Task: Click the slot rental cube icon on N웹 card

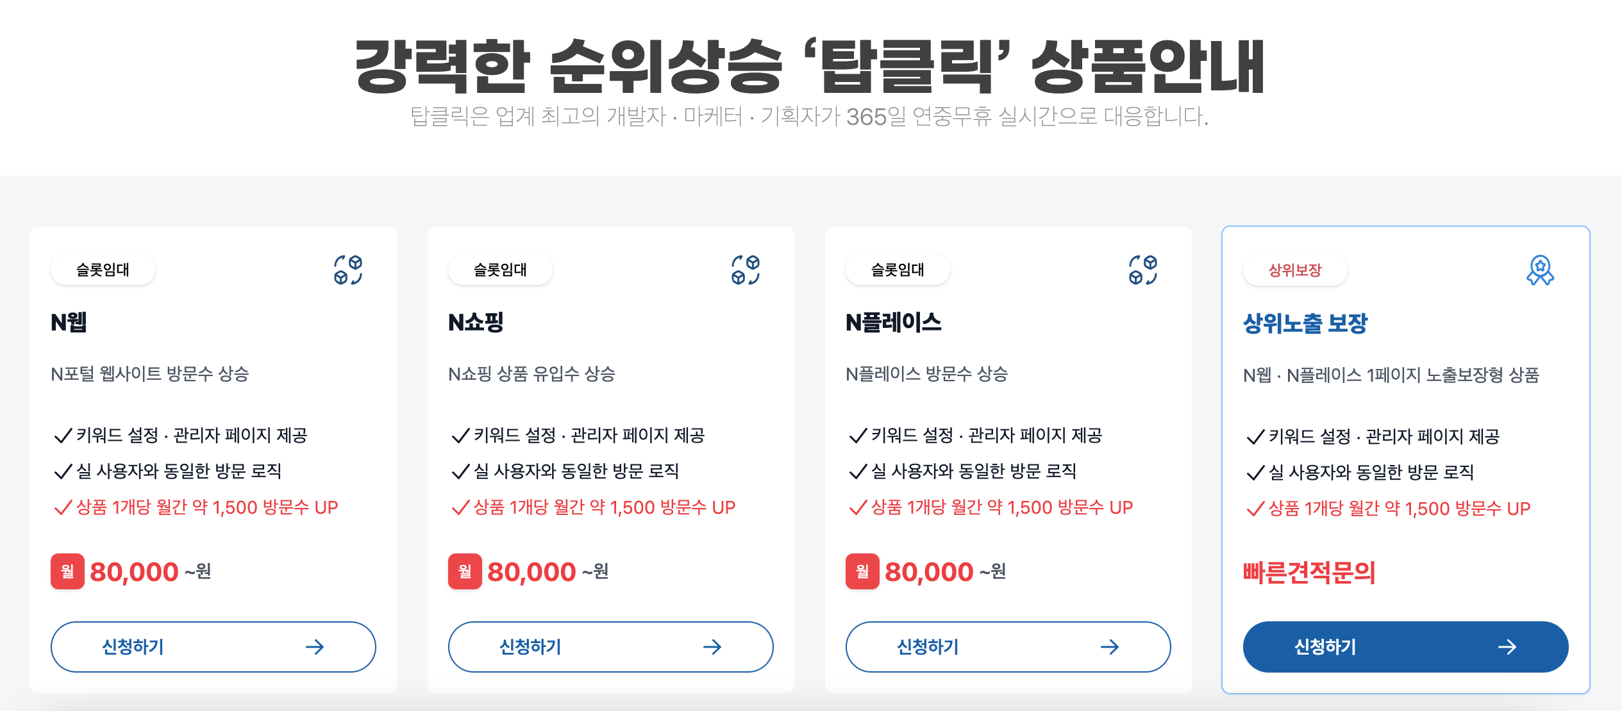Action: [349, 270]
